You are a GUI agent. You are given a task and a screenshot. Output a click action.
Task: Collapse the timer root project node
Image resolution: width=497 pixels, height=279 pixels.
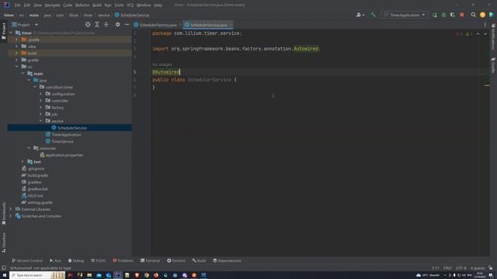point(11,33)
